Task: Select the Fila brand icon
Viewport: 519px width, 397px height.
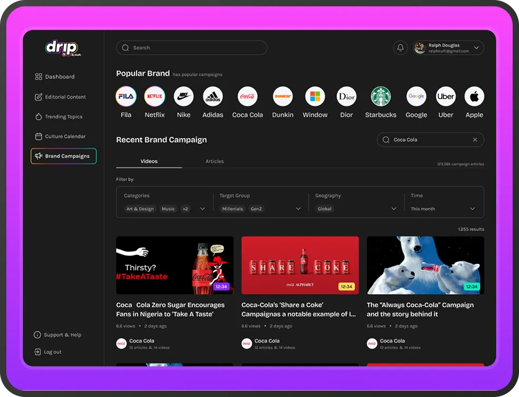Action: pyautogui.click(x=126, y=96)
